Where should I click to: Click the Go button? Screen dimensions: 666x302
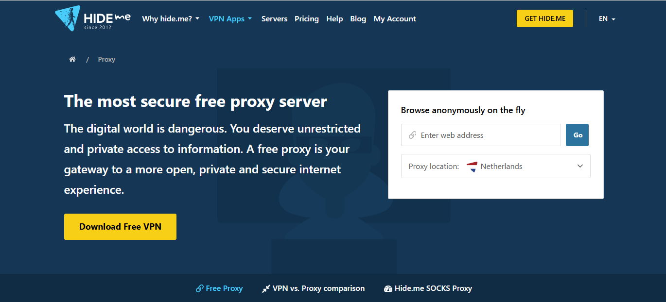tap(578, 135)
